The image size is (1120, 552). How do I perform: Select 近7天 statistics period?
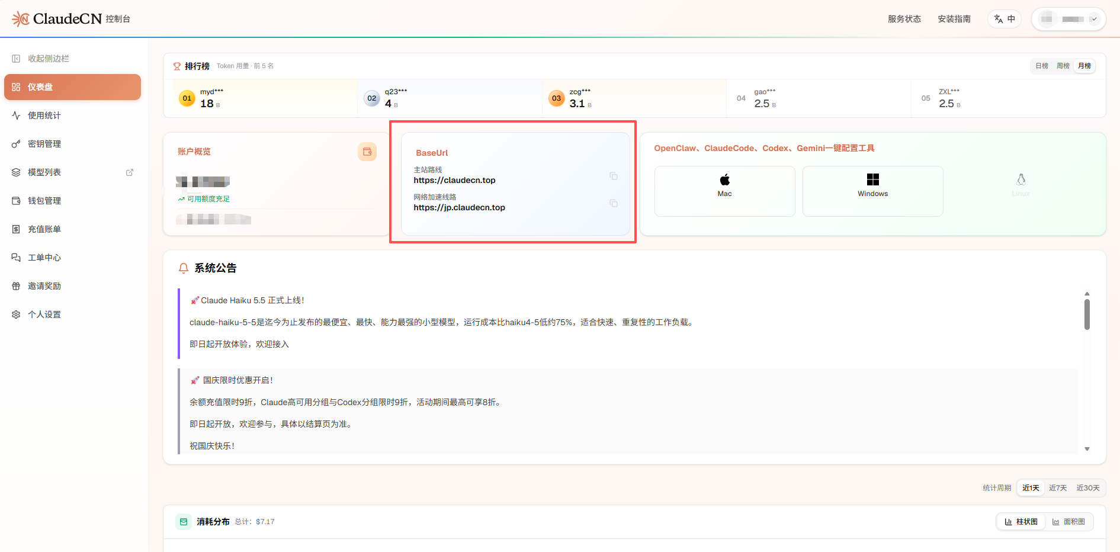tap(1058, 488)
